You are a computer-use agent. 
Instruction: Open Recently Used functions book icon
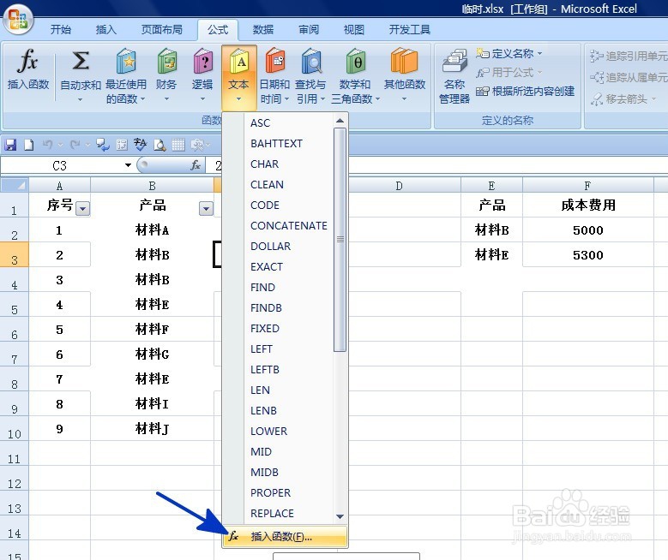pos(126,74)
